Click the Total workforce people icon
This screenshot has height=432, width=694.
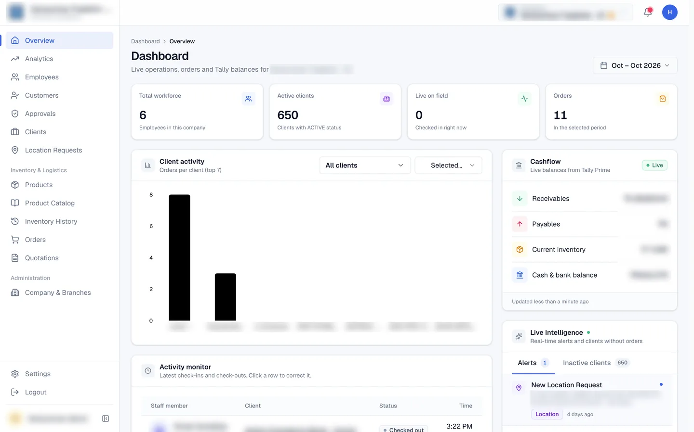(249, 99)
